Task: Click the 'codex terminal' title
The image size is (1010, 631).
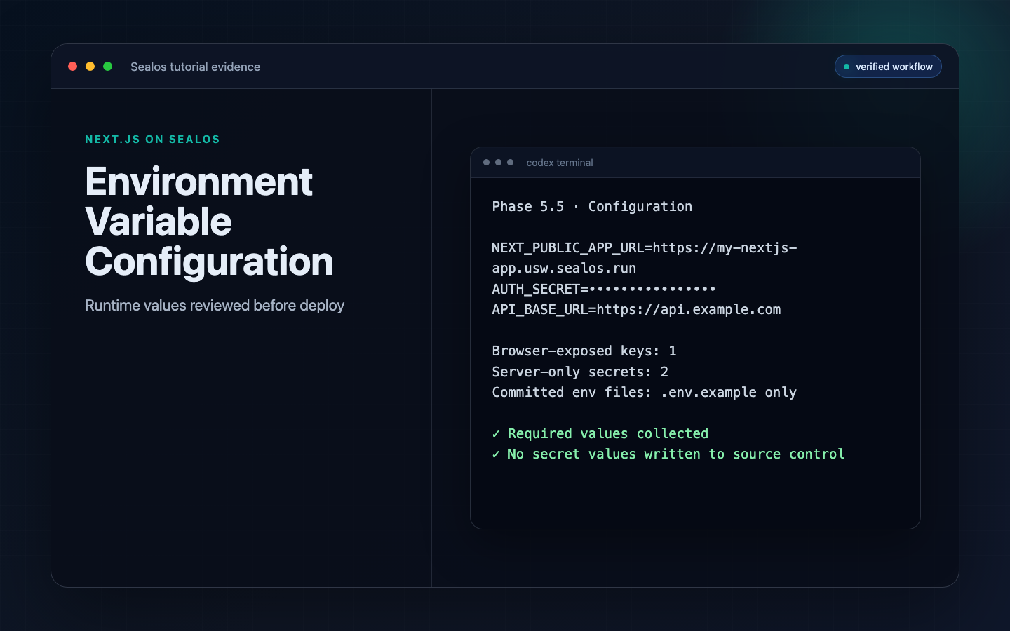Action: coord(560,163)
